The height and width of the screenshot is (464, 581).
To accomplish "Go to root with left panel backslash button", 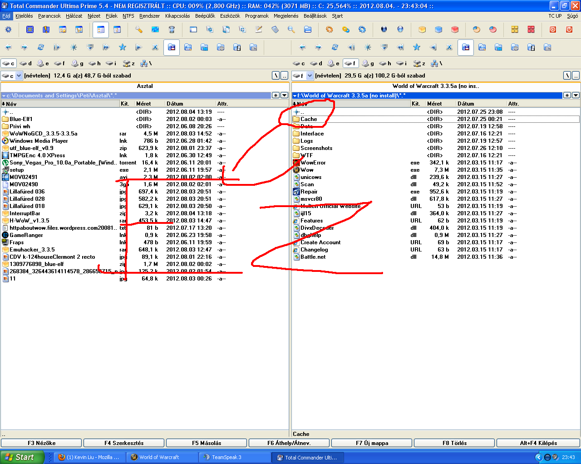I will pos(276,76).
